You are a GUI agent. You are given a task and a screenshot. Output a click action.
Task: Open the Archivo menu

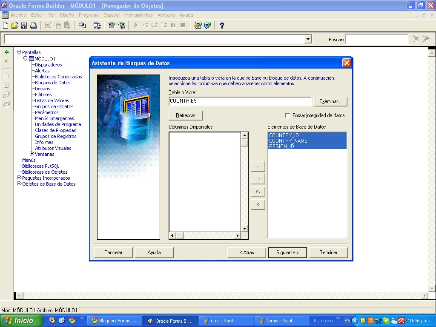18,15
